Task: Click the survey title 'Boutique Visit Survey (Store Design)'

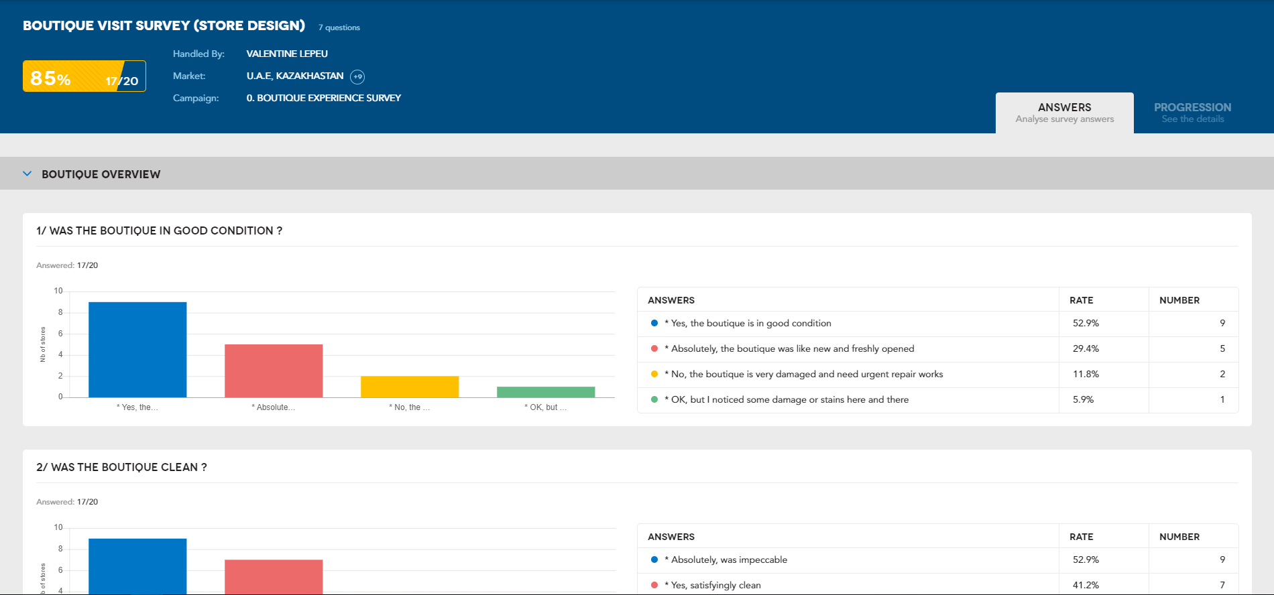Action: pos(164,25)
